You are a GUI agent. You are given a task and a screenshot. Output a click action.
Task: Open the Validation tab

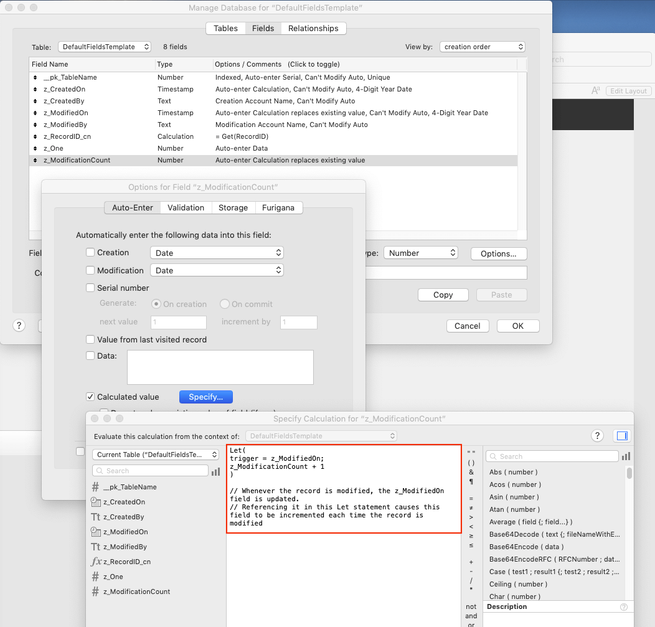pos(186,208)
